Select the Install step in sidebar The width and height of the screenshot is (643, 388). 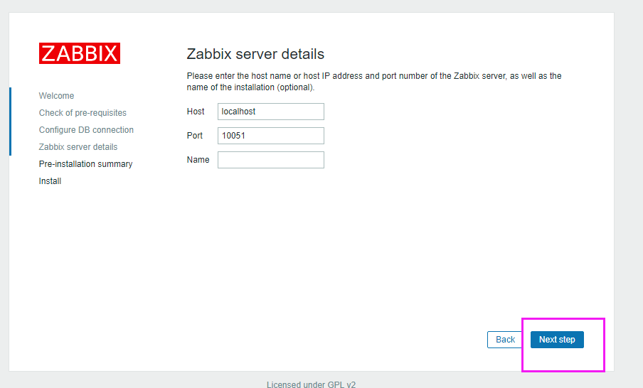50,181
